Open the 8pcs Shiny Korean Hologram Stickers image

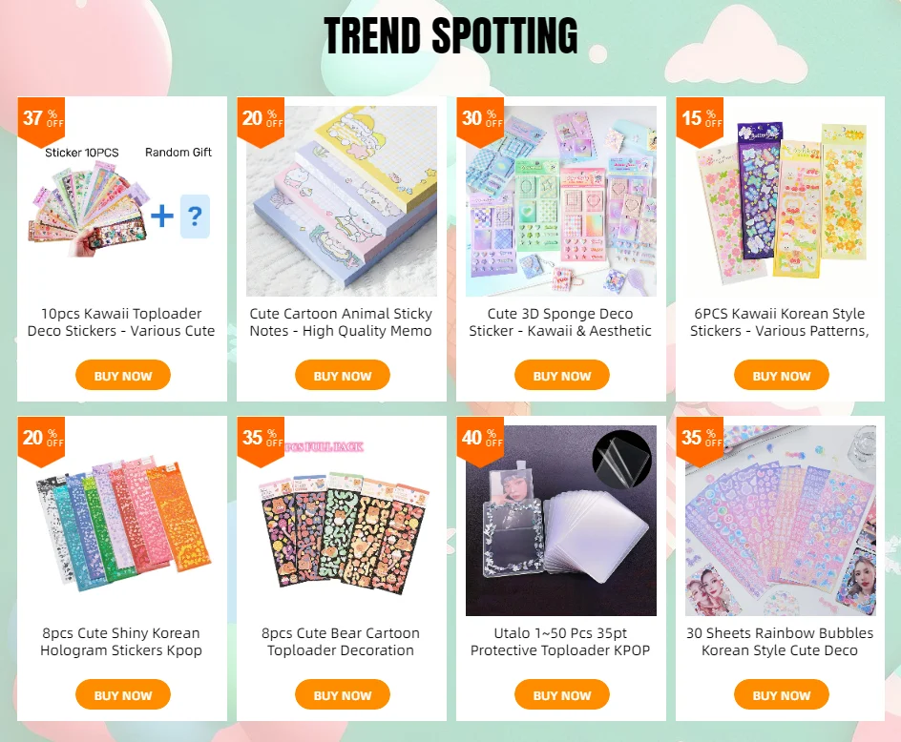click(122, 521)
